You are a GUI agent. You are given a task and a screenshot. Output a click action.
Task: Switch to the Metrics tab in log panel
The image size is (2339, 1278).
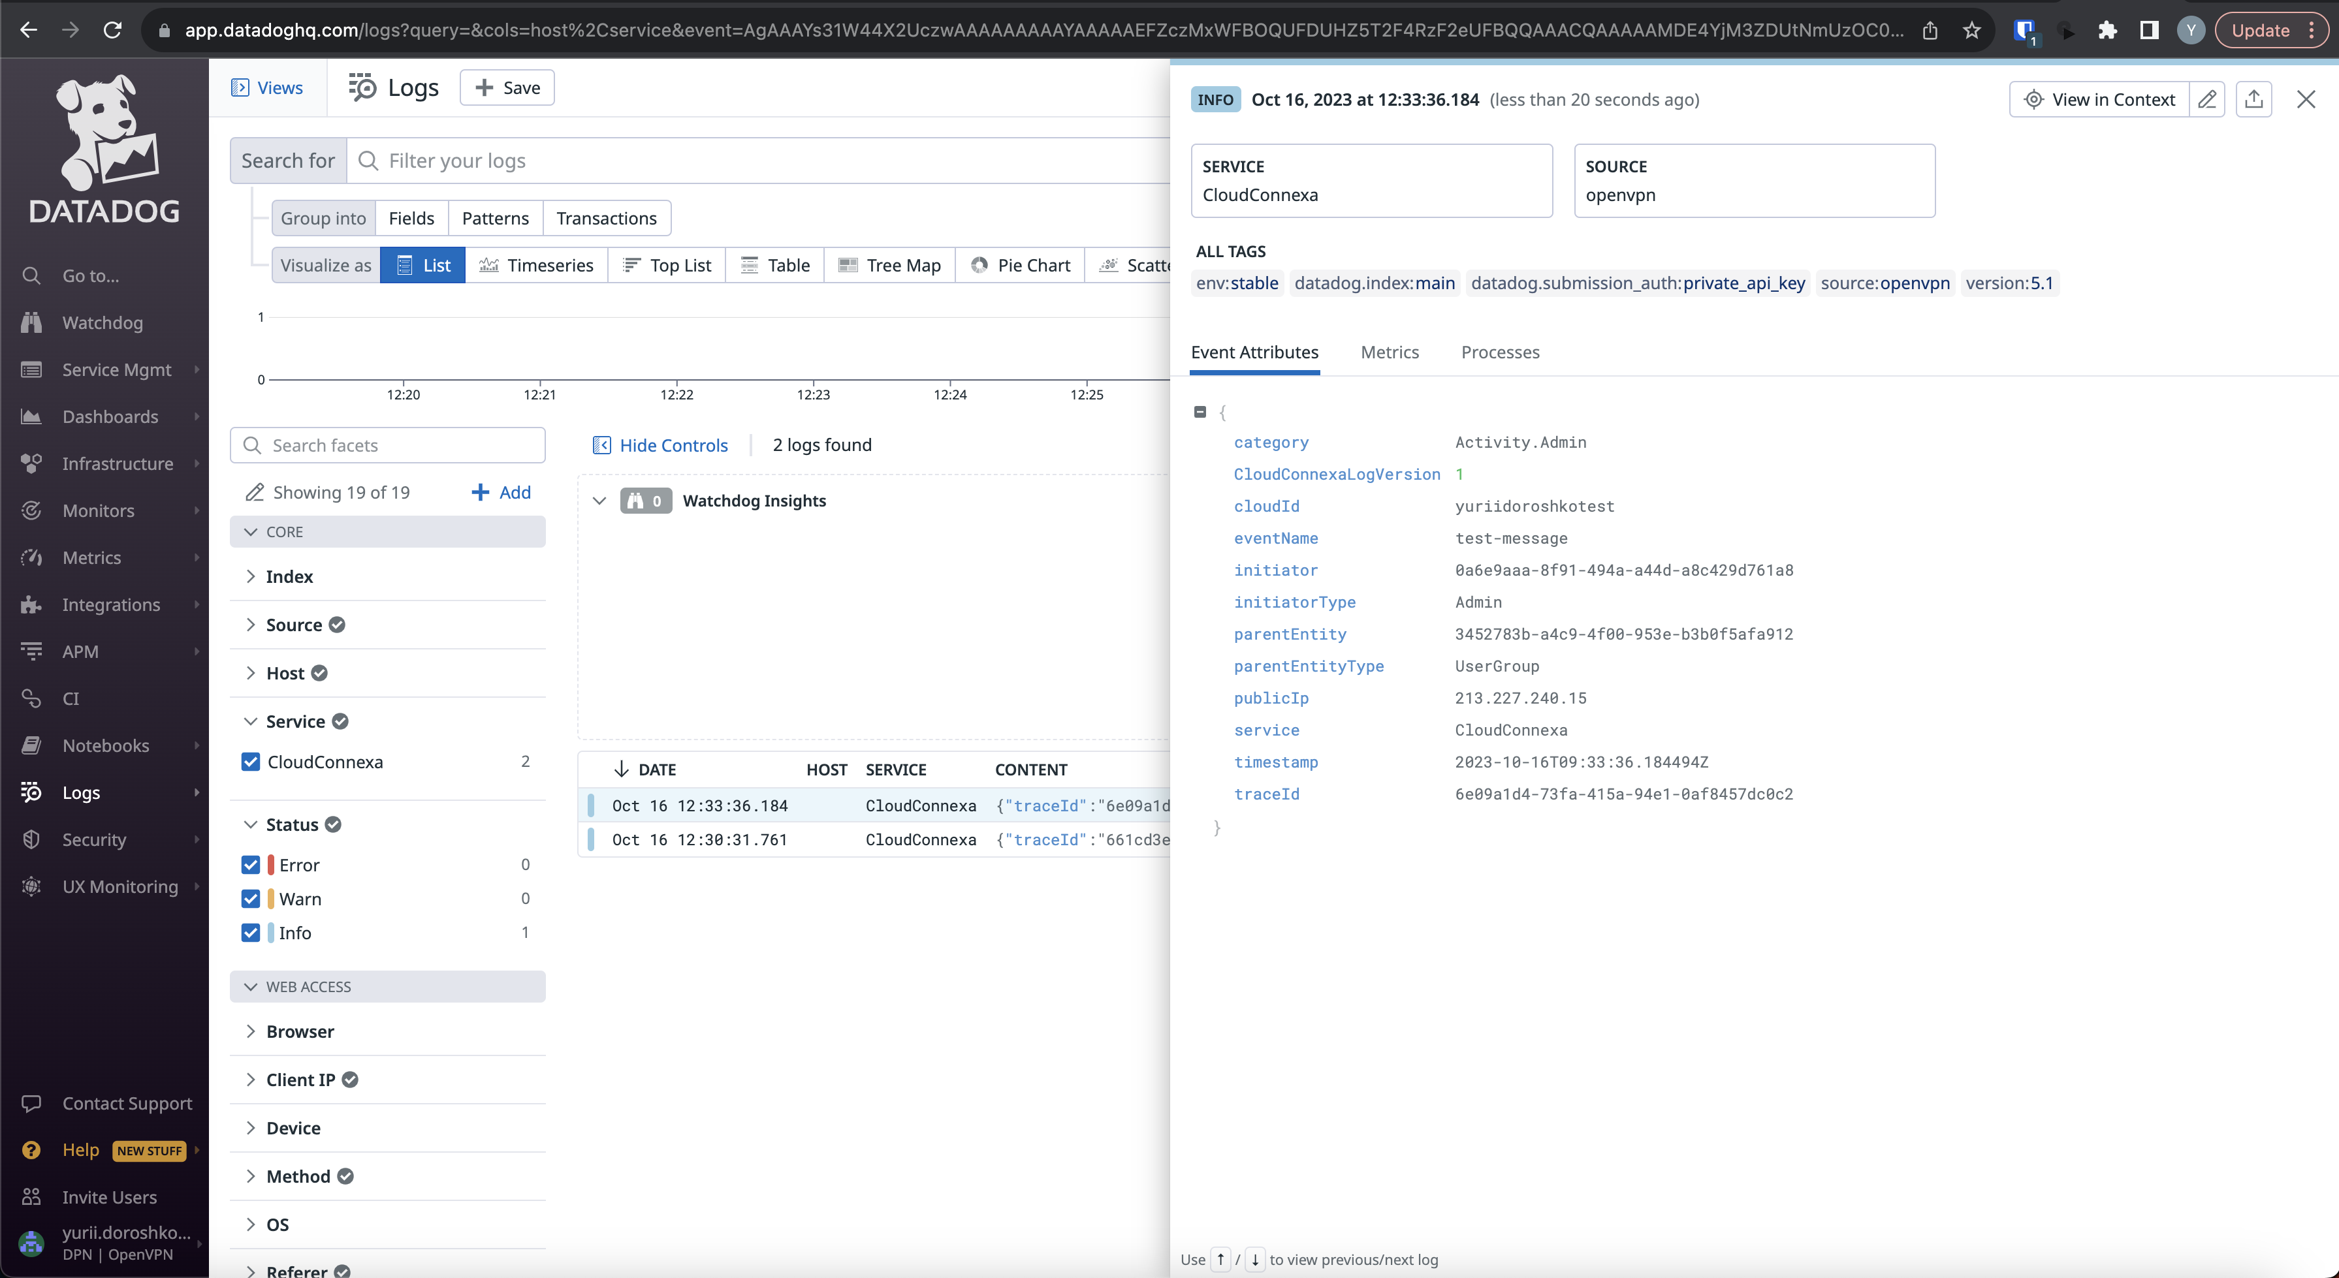pos(1390,352)
